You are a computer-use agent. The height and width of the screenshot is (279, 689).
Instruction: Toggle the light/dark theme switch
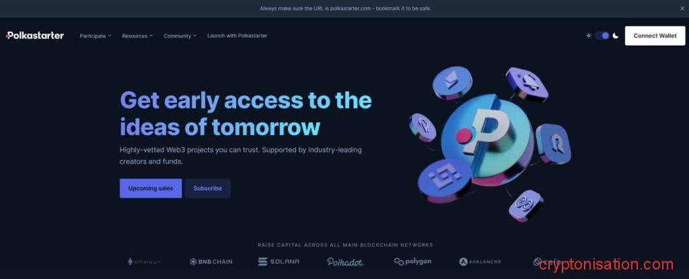click(x=602, y=36)
